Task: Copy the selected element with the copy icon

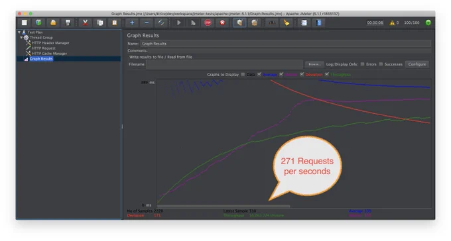Action: point(99,23)
